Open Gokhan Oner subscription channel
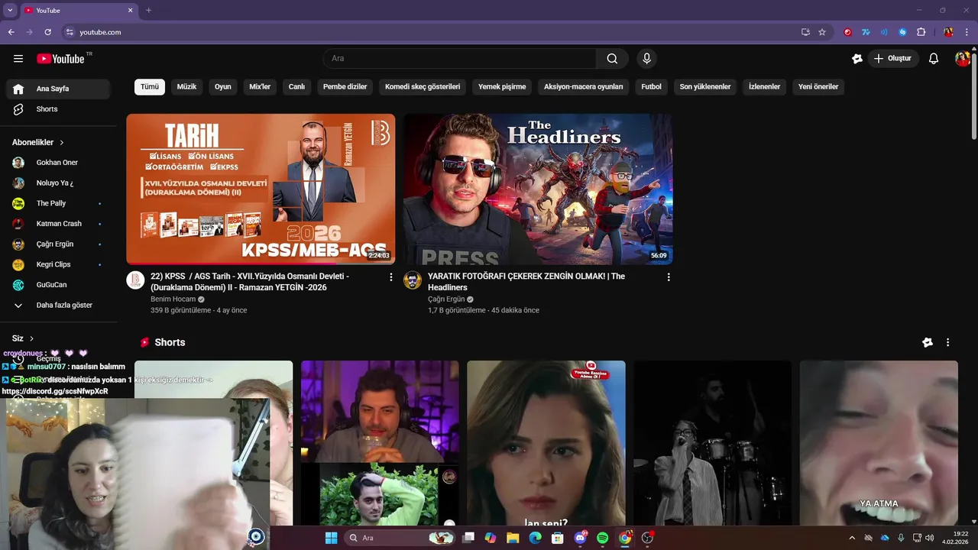This screenshot has height=550, width=978. pos(58,163)
